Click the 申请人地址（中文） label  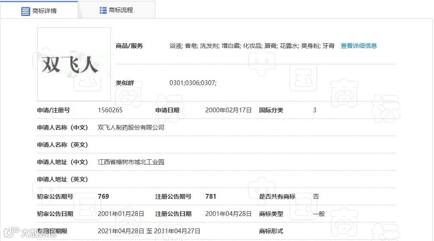(62, 162)
